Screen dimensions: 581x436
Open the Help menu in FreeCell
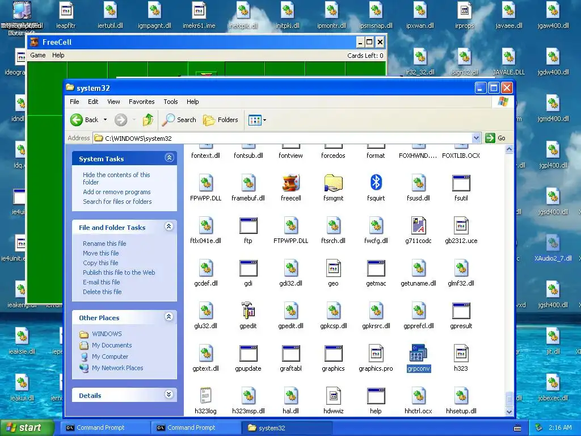coord(58,55)
